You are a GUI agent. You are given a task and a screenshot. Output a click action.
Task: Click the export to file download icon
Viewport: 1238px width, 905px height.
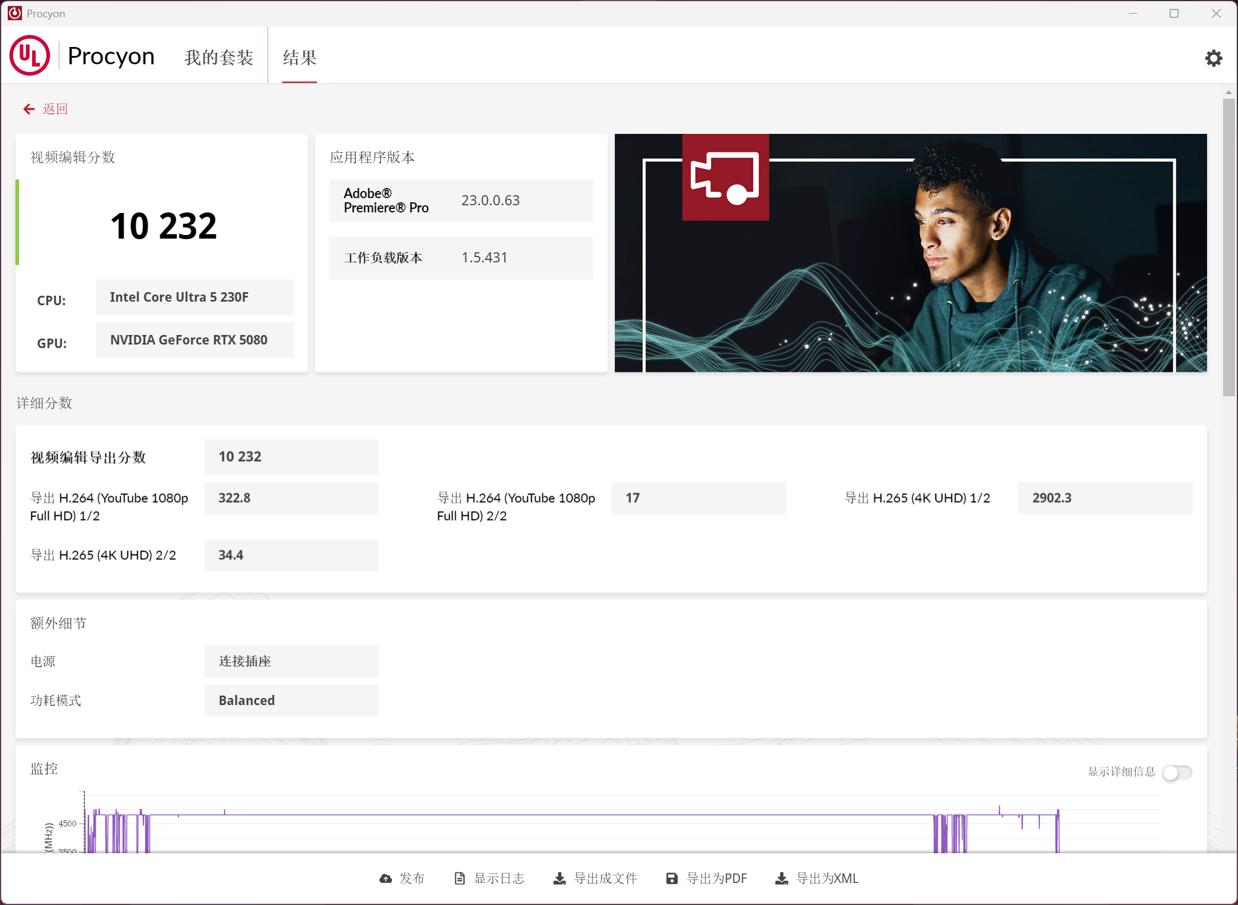click(560, 878)
